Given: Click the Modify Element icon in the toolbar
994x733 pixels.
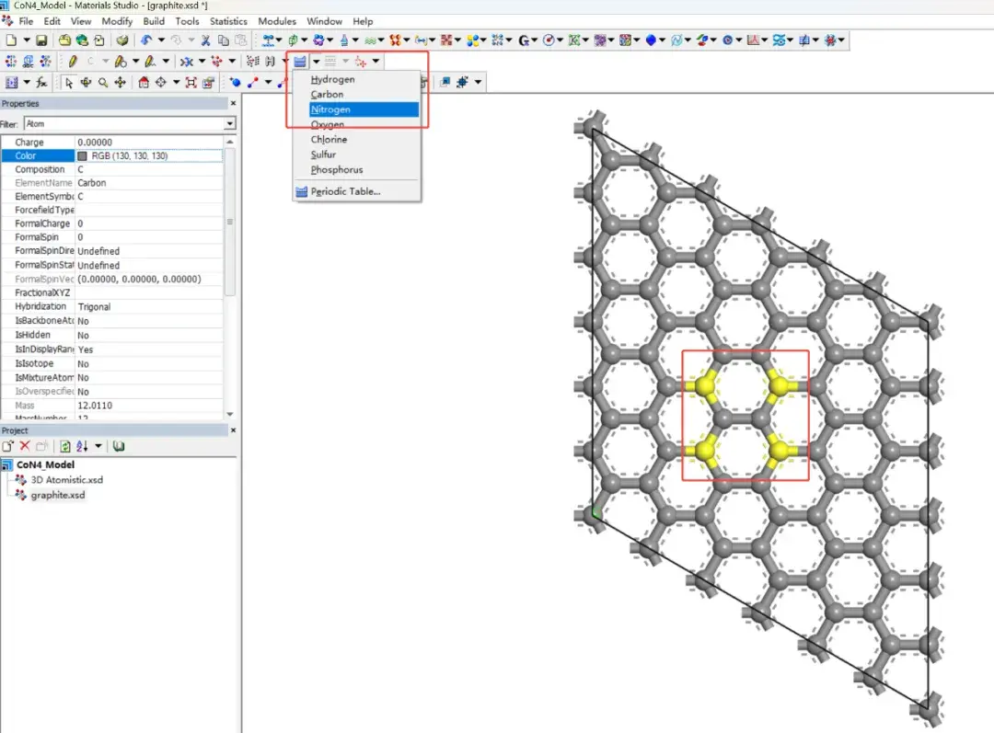Looking at the screenshot, I should [x=300, y=62].
